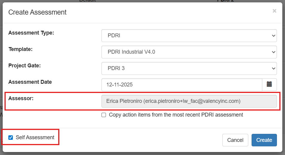Click the "Create Assessment" dialog title
The height and width of the screenshot is (155, 285).
coord(37,12)
